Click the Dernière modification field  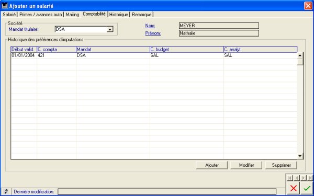click(167, 192)
